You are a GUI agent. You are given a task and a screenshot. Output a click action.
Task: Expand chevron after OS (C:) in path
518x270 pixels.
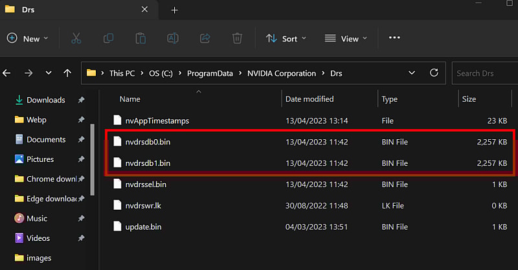coord(180,73)
